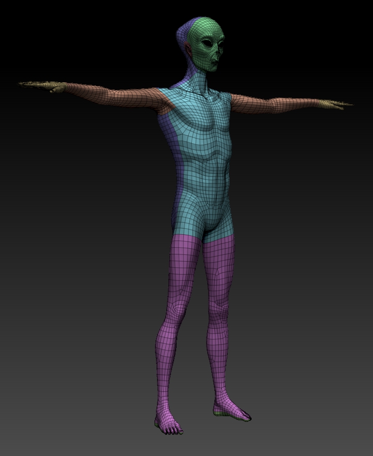Click the yellow hand at the right edge of the image
This screenshot has height=456, width=373.
coord(334,104)
